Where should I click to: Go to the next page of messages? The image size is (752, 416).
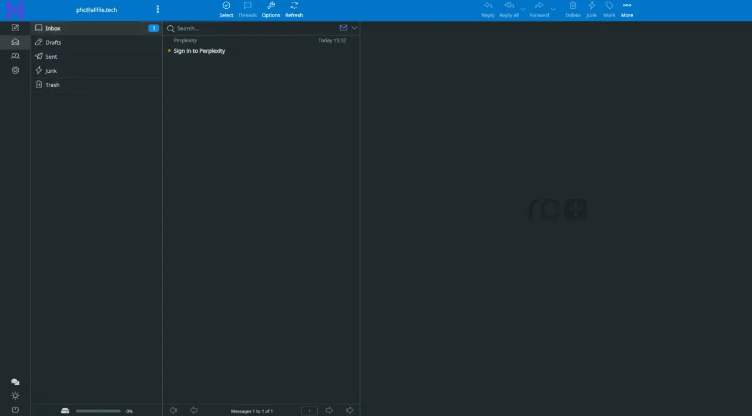tap(329, 410)
